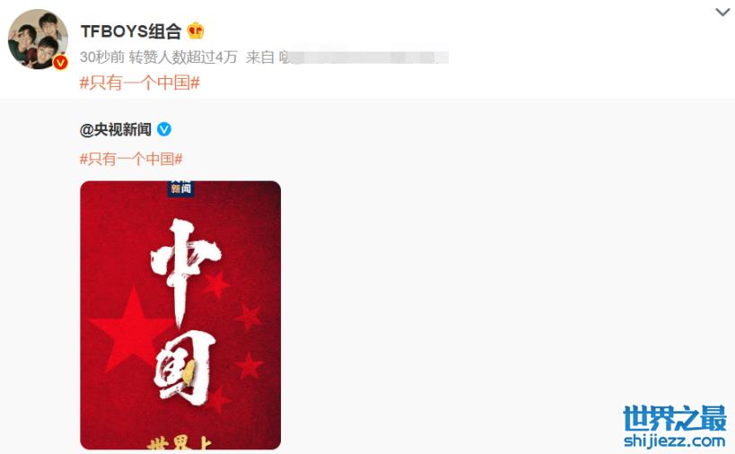Click the 央视新闻 logo on the poster

point(181,188)
